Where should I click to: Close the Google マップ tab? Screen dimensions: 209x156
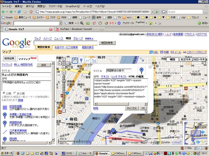[x=51, y=29]
